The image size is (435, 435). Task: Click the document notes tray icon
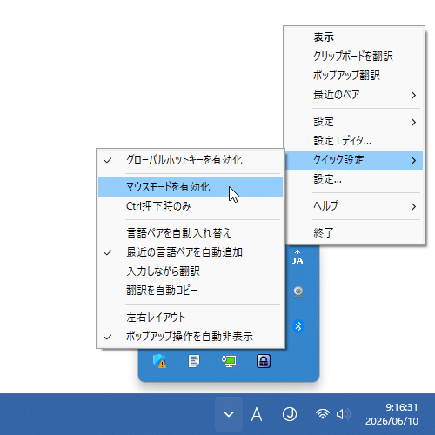coord(194,361)
